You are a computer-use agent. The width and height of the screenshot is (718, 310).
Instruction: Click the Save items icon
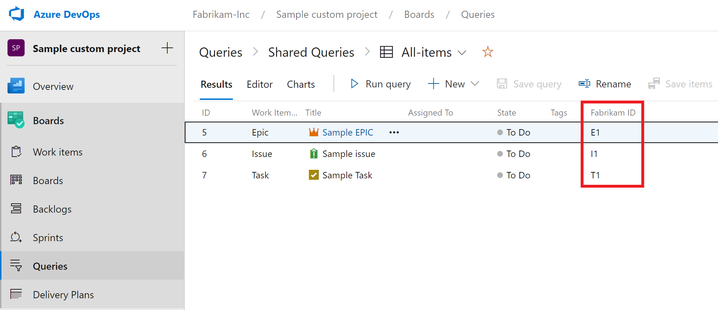(654, 84)
